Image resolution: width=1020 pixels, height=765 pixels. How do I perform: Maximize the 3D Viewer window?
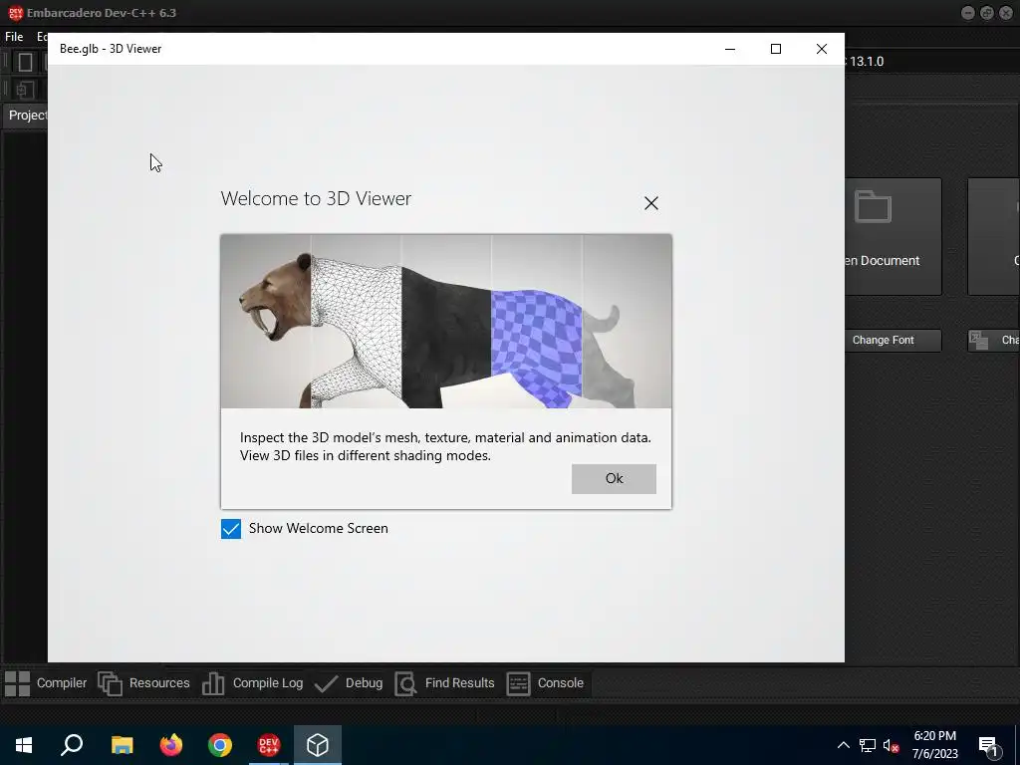click(775, 49)
